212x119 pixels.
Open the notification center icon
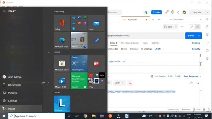pyautogui.click(x=207, y=116)
